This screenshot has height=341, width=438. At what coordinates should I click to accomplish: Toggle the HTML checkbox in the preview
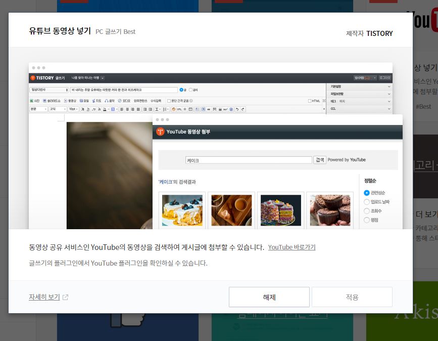[x=310, y=101]
